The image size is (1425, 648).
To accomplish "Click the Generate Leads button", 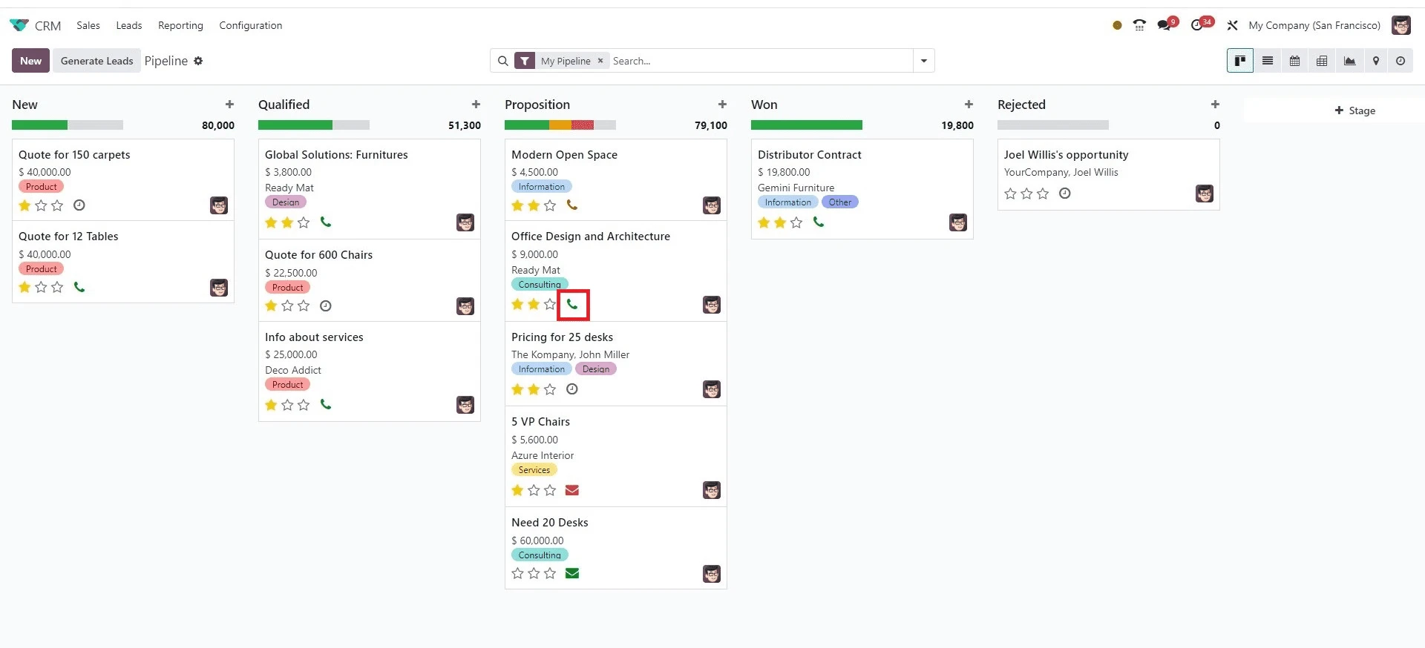I will point(96,61).
